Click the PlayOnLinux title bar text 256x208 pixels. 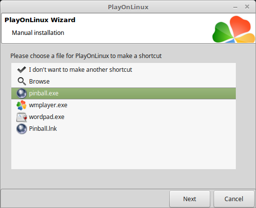pyautogui.click(x=128, y=7)
